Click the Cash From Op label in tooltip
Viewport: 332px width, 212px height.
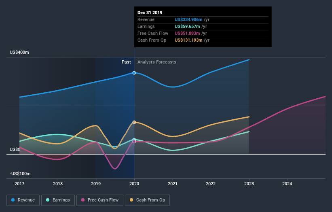coord(152,40)
